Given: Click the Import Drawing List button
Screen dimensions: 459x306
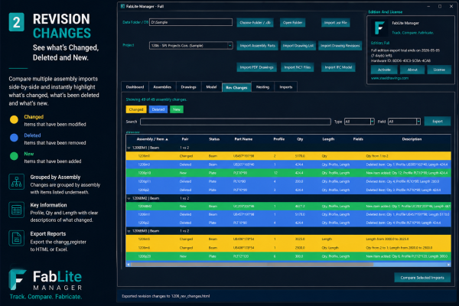Looking at the screenshot, I should click(298, 45).
